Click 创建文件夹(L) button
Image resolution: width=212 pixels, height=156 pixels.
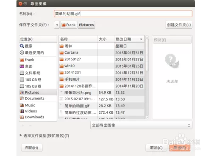click(x=179, y=25)
